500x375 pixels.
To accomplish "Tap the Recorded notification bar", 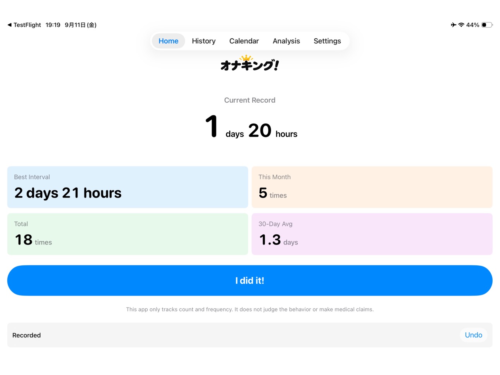I will pyautogui.click(x=250, y=335).
